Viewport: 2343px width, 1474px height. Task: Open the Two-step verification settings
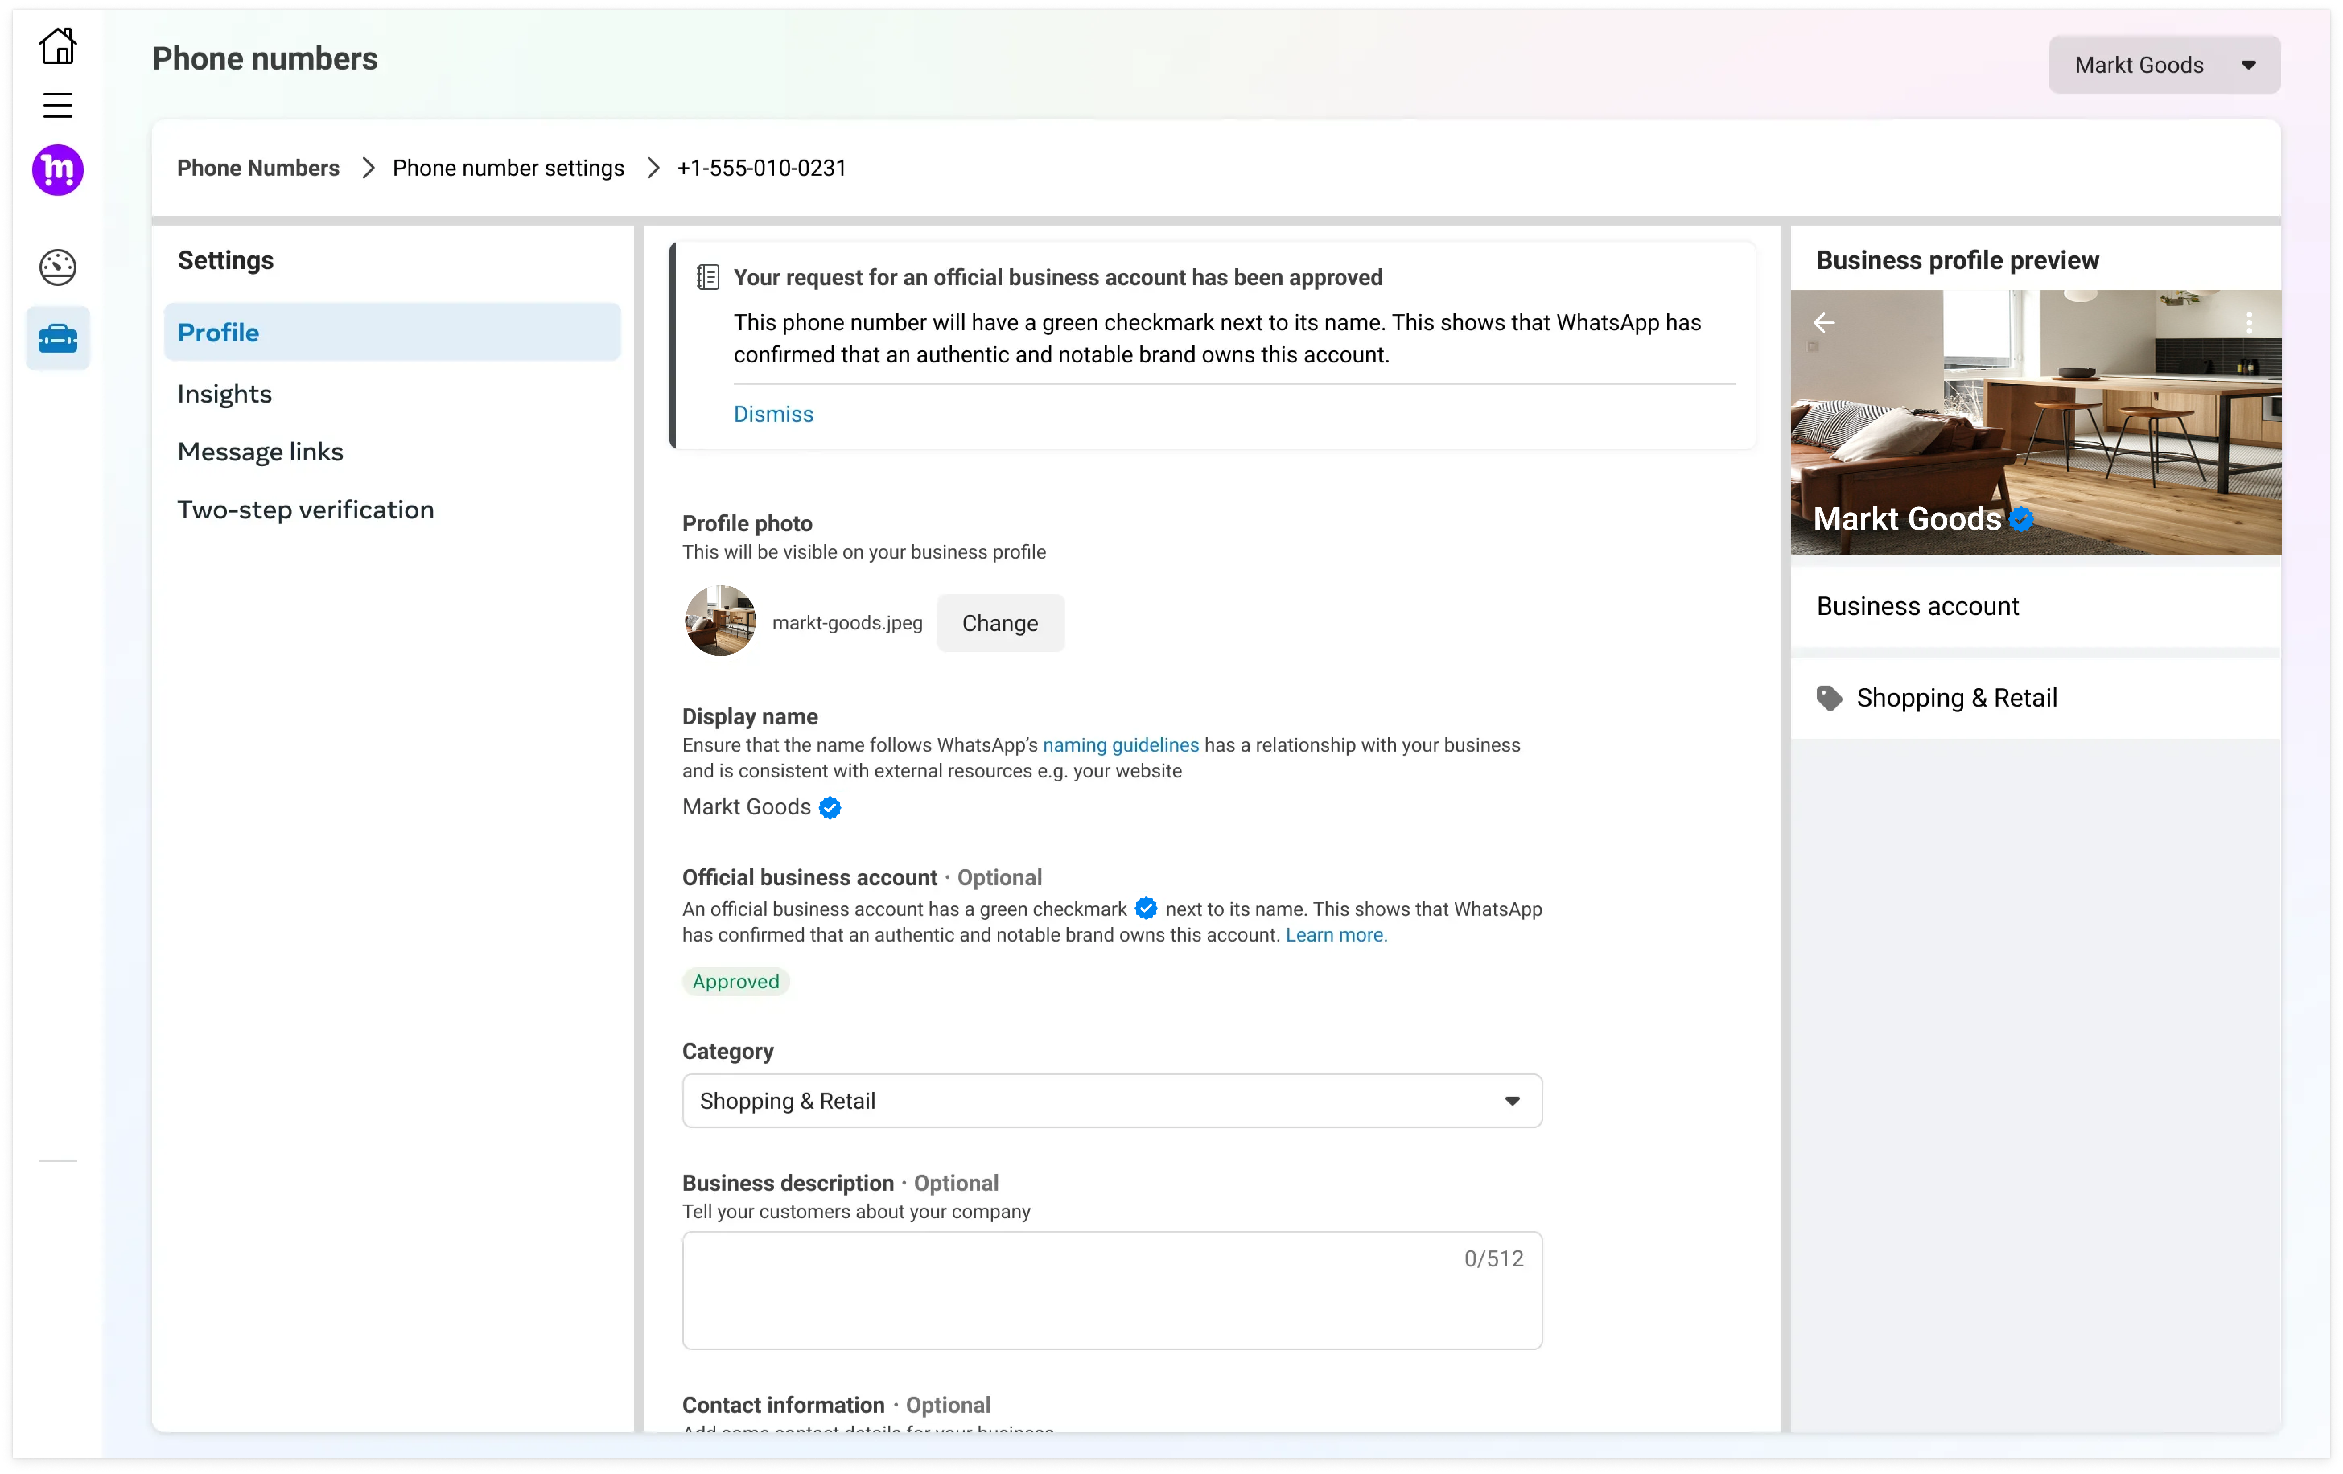click(305, 509)
